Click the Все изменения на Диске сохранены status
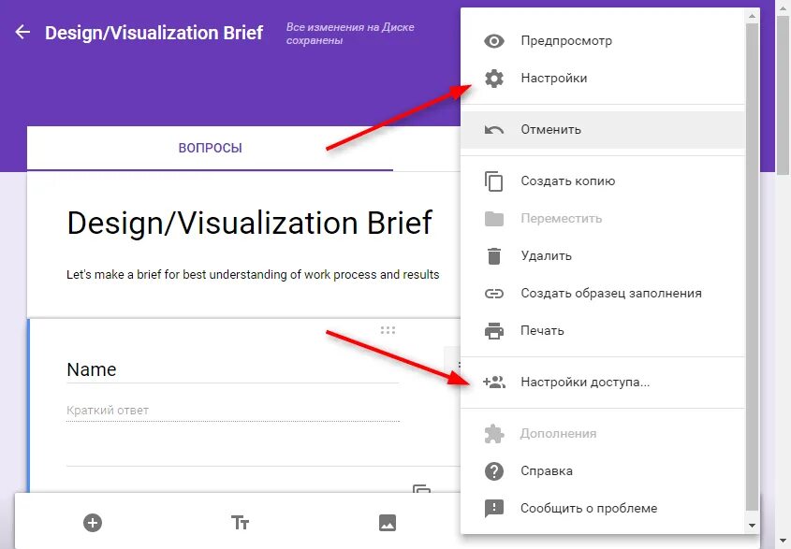The image size is (791, 549). tap(351, 34)
